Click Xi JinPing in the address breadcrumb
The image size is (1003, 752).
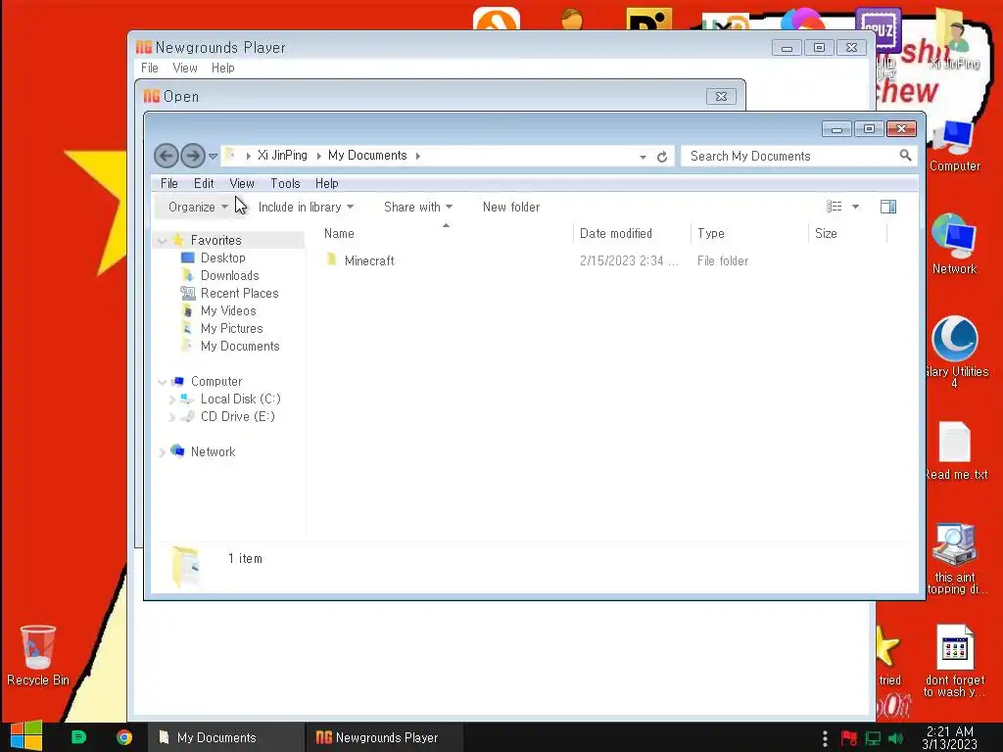point(282,156)
